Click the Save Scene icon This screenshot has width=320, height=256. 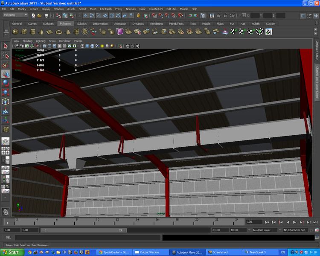coord(47,15)
